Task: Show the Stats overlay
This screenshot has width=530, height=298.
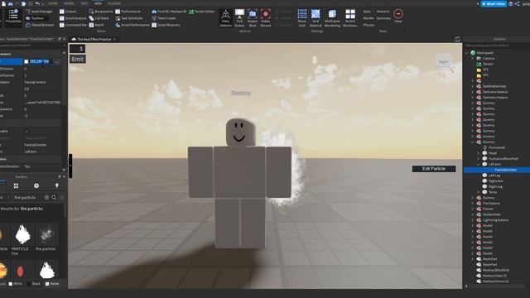Action: click(367, 12)
